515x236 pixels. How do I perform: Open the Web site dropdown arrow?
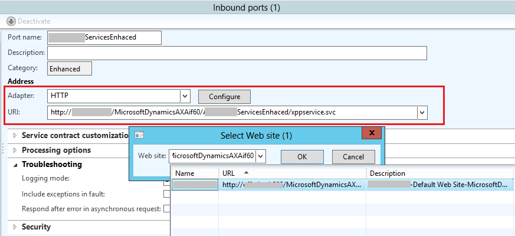(x=261, y=156)
